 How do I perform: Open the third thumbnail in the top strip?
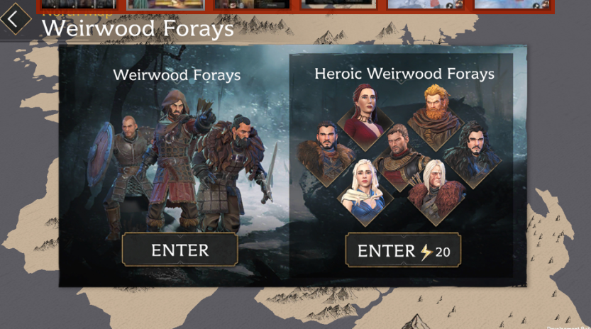[x=252, y=4]
